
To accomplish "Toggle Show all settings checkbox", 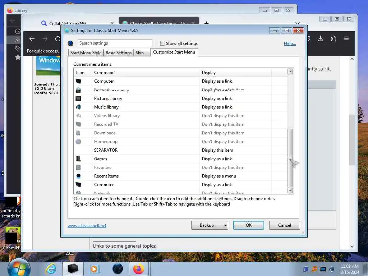I will pyautogui.click(x=162, y=43).
